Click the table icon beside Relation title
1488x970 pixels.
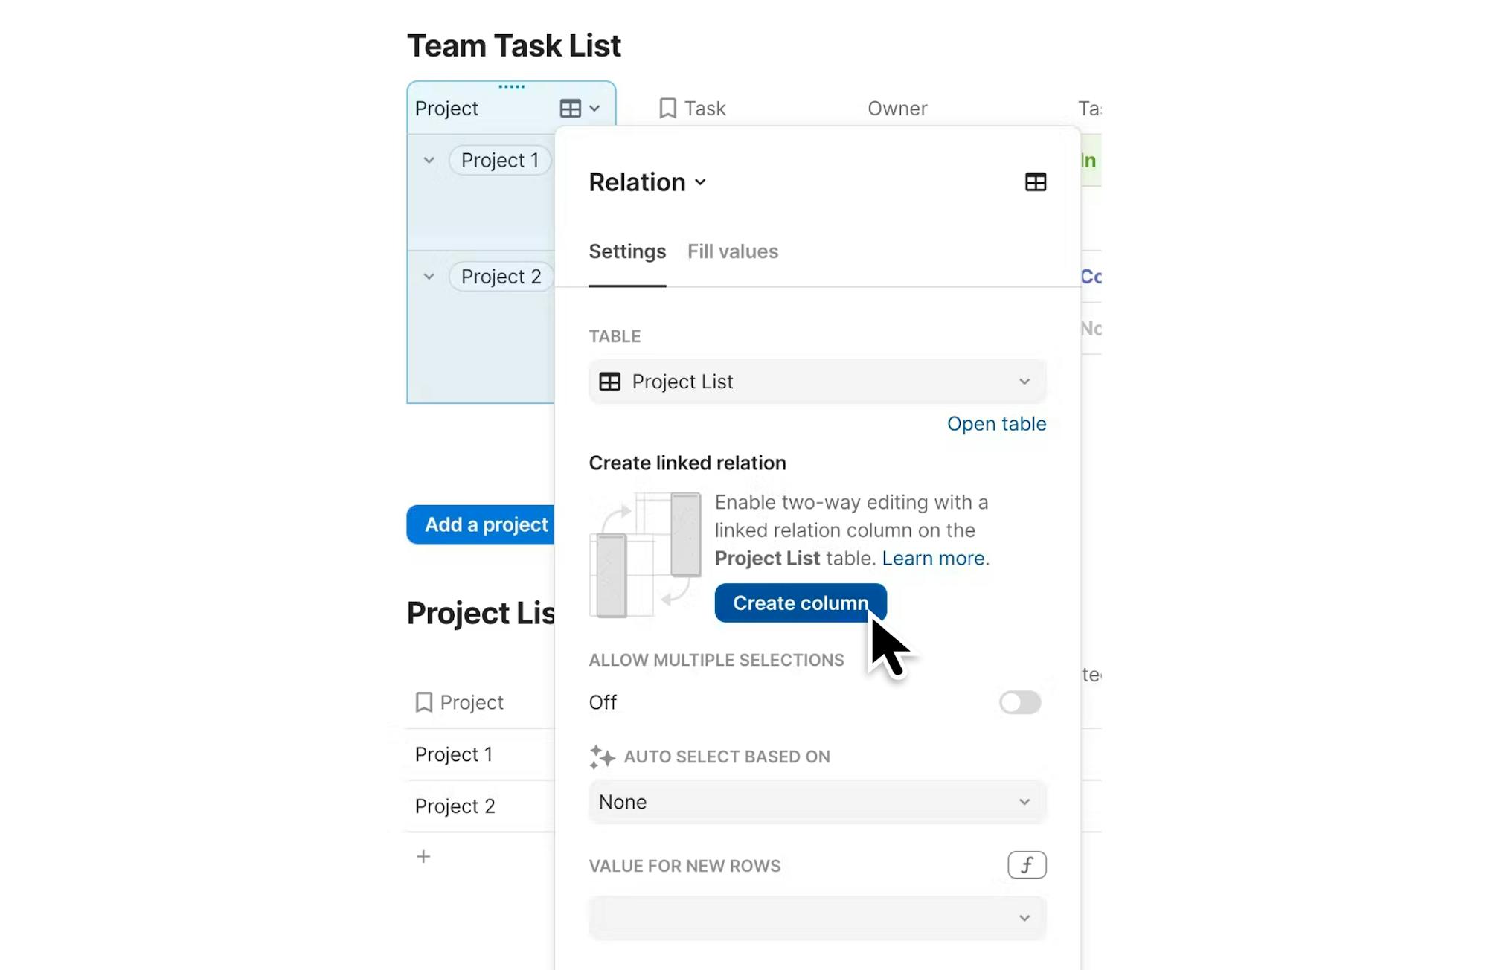1035,182
